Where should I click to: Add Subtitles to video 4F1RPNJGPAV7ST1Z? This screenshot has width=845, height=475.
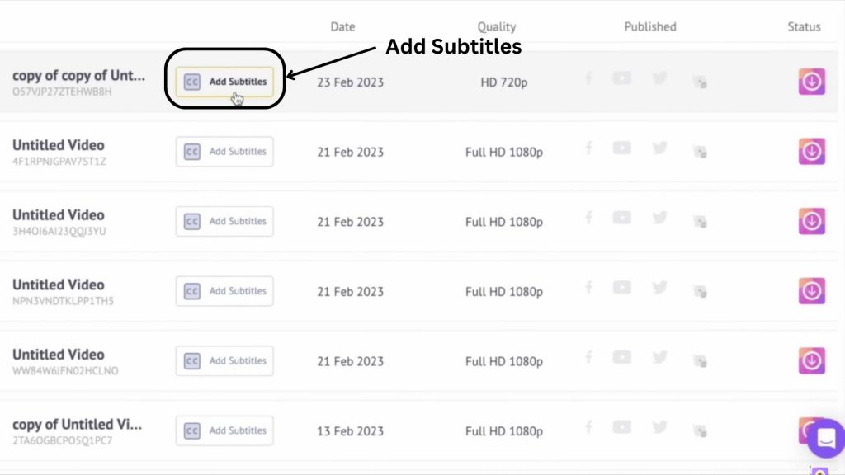[x=224, y=152]
